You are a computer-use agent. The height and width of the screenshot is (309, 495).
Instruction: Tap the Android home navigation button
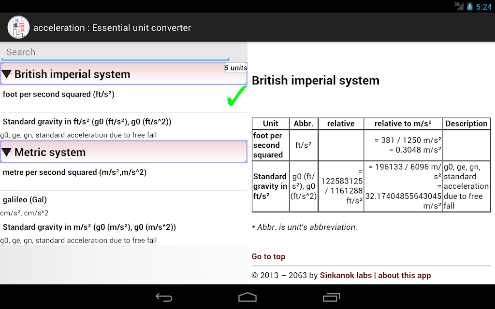(x=247, y=297)
